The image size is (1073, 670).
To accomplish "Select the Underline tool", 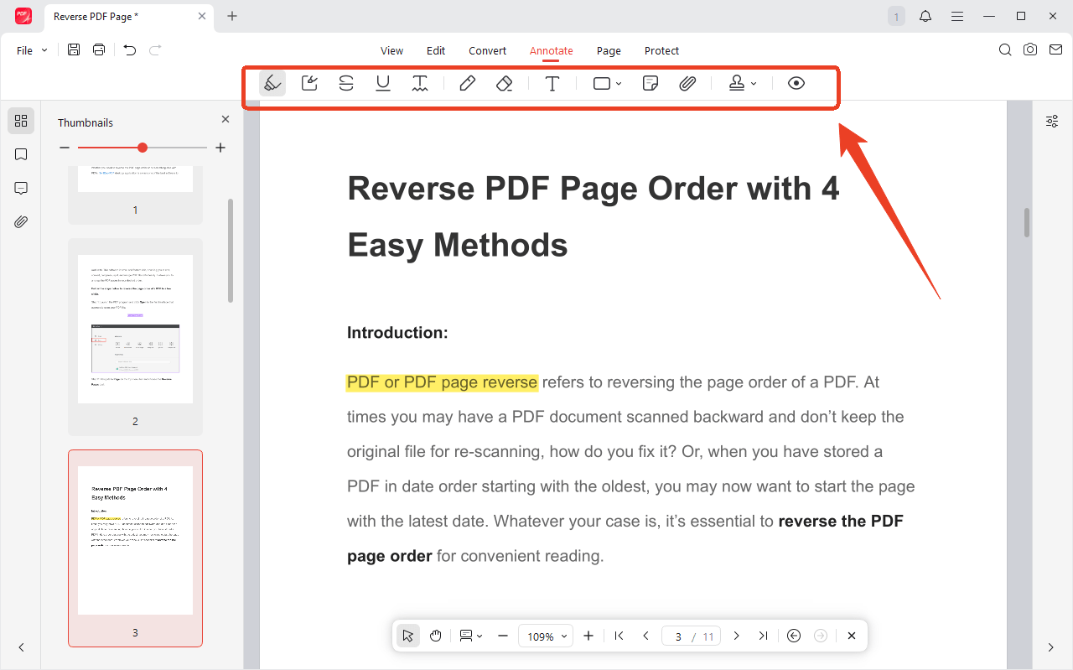I will click(383, 83).
